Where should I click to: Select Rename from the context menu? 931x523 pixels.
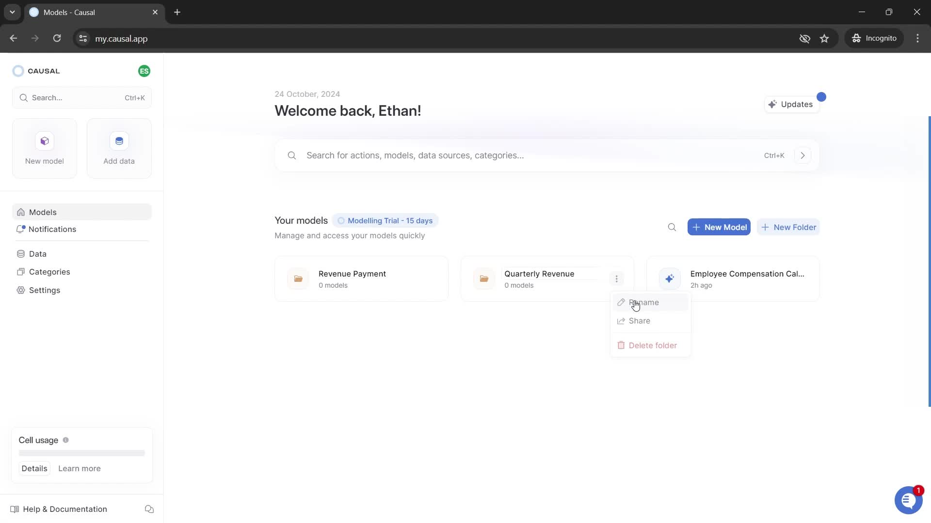pyautogui.click(x=643, y=302)
